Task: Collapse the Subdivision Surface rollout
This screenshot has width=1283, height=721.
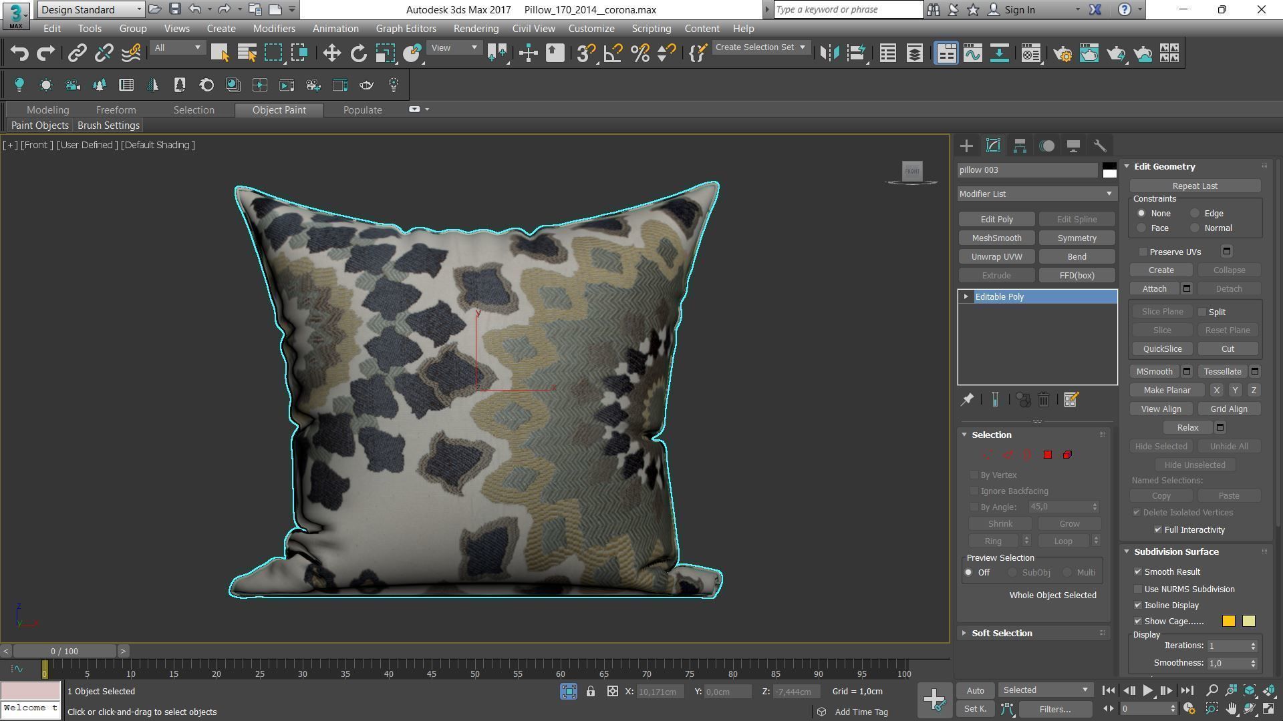Action: tap(1176, 552)
